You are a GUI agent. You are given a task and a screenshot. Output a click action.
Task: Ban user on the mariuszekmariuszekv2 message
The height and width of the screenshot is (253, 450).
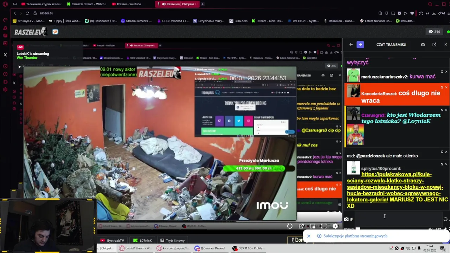click(442, 72)
